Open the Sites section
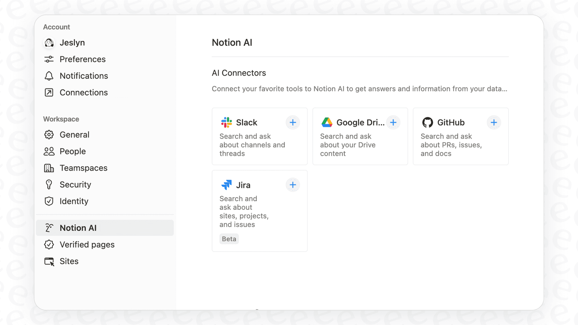This screenshot has height=325, width=578. pyautogui.click(x=69, y=261)
